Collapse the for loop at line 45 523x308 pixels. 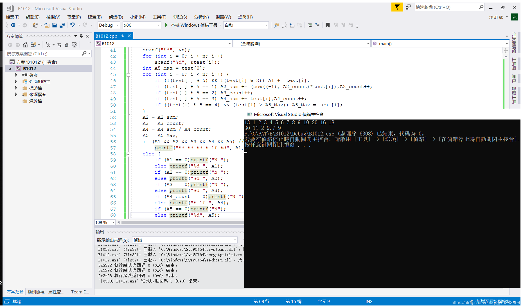click(128, 75)
